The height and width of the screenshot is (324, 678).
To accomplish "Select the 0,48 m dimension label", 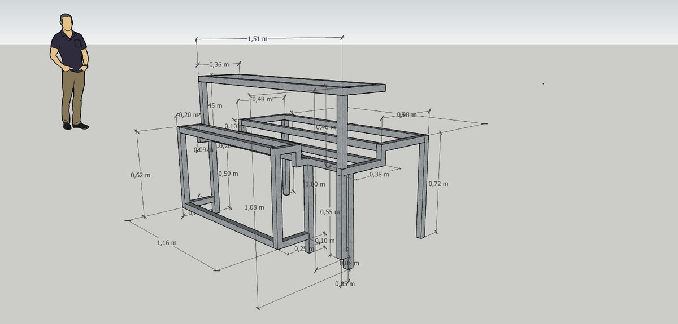I will coord(262,99).
